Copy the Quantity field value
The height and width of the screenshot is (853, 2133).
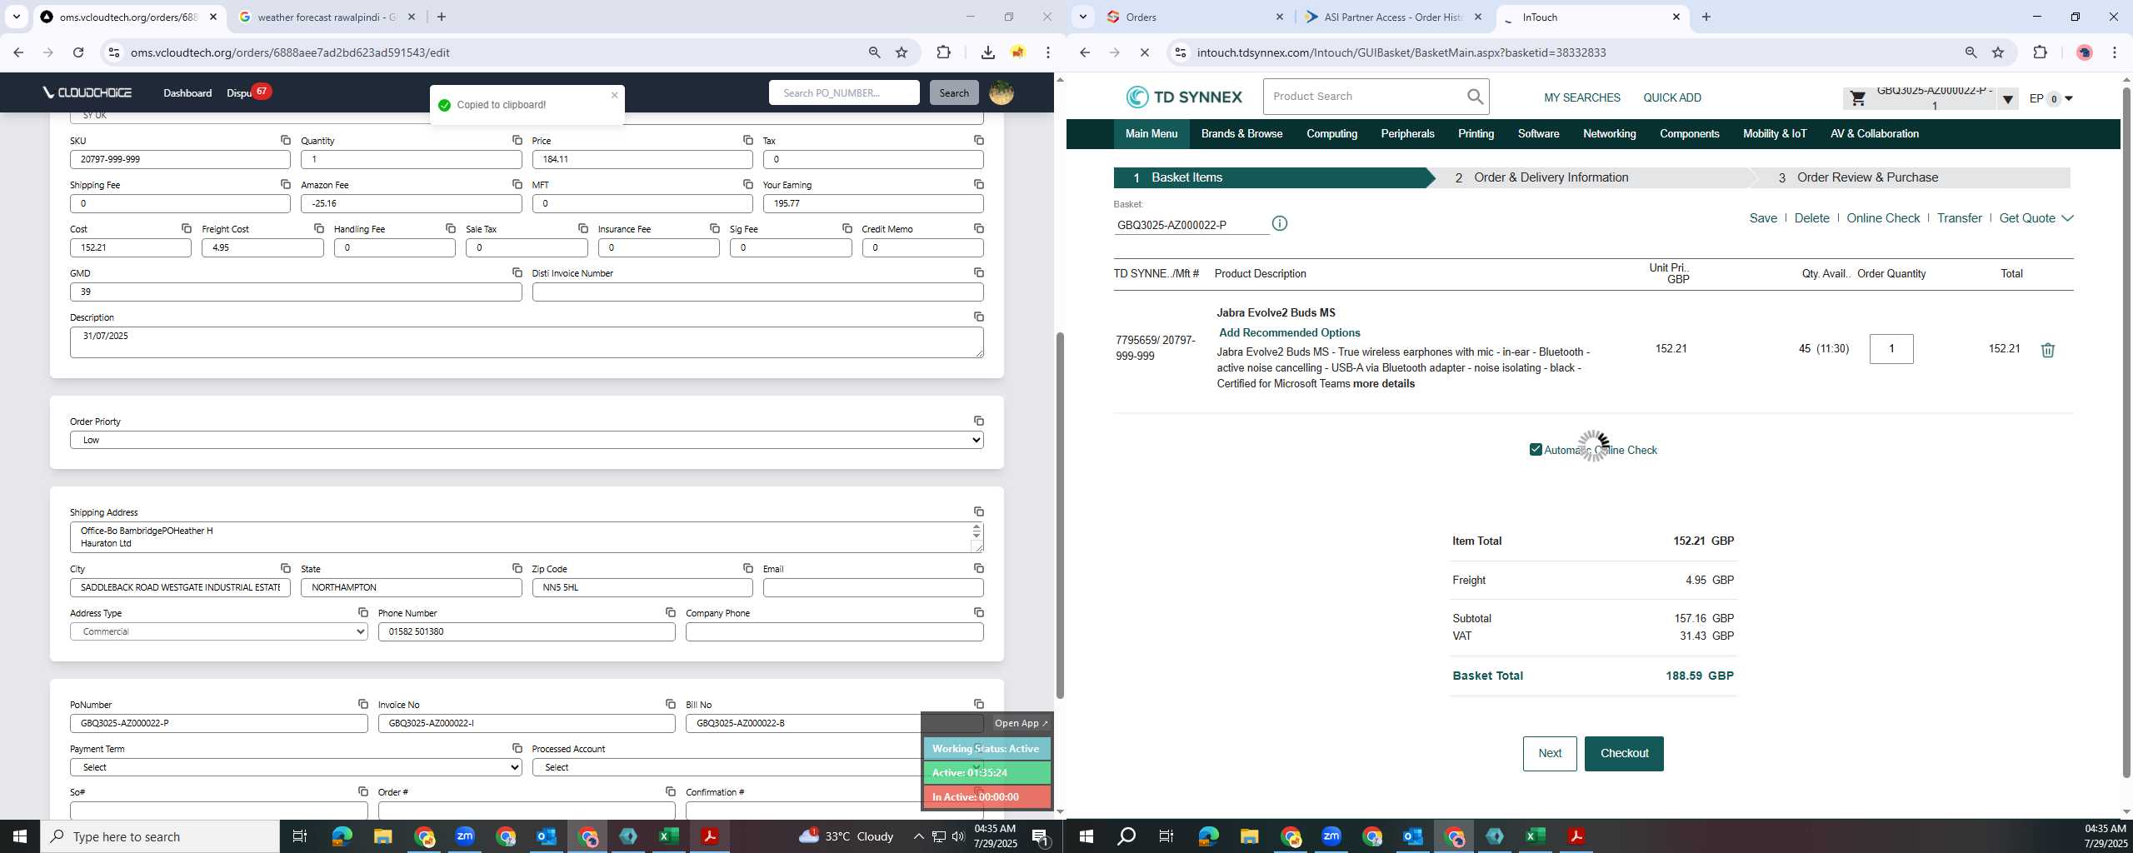517,140
